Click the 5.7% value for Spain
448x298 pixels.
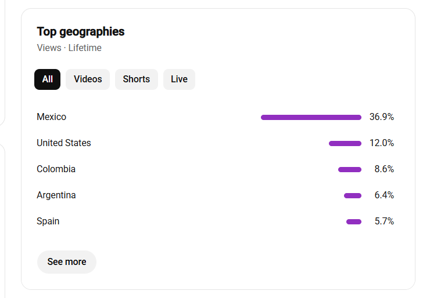[384, 221]
